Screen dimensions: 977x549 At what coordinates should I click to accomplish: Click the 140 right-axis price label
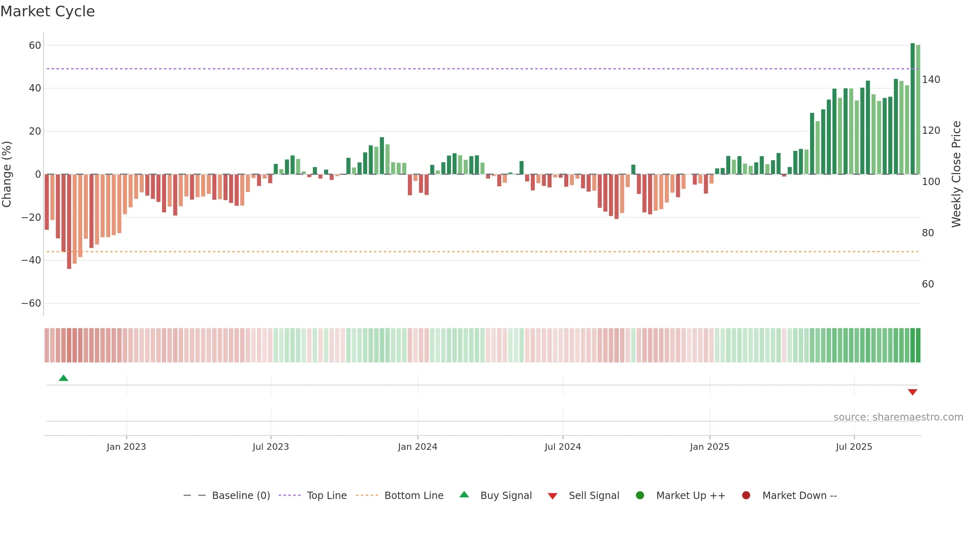(x=931, y=80)
